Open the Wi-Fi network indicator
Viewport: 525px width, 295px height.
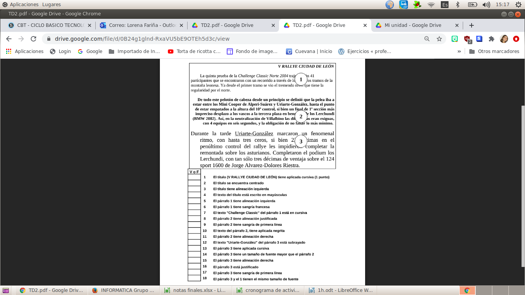pos(431,5)
